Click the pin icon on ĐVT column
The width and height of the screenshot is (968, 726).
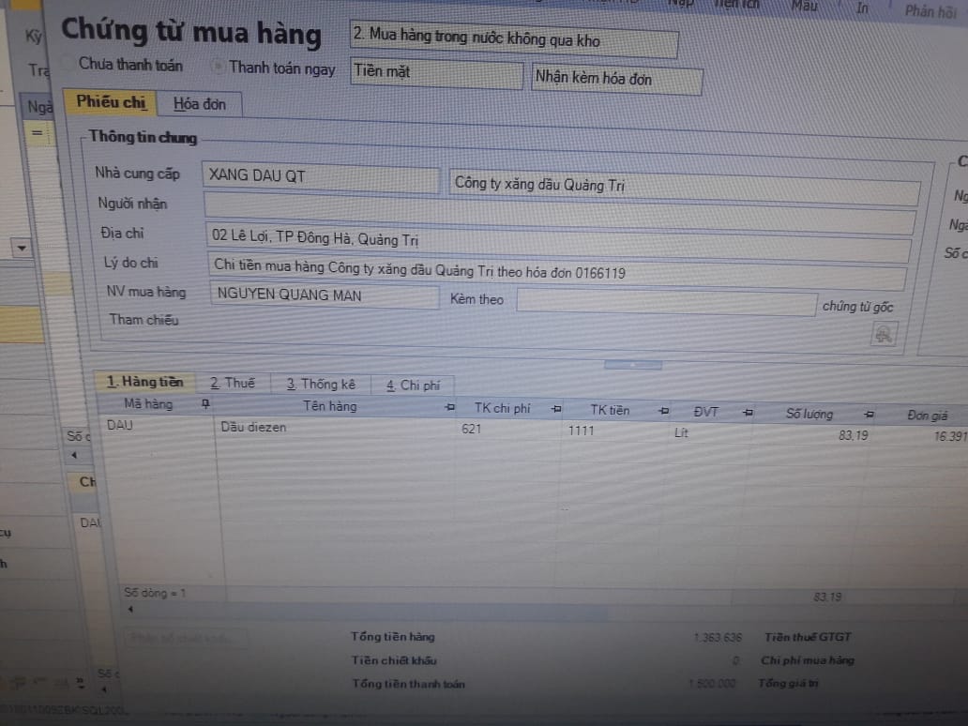748,412
